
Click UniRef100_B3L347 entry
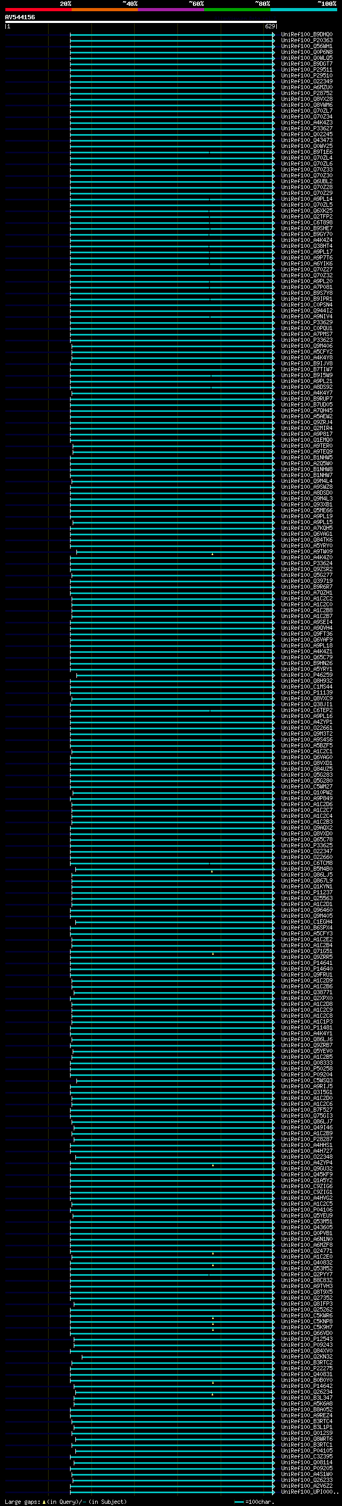point(306,1397)
